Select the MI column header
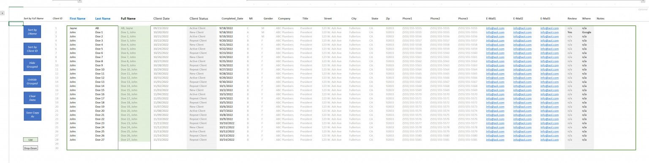 click(x=251, y=18)
